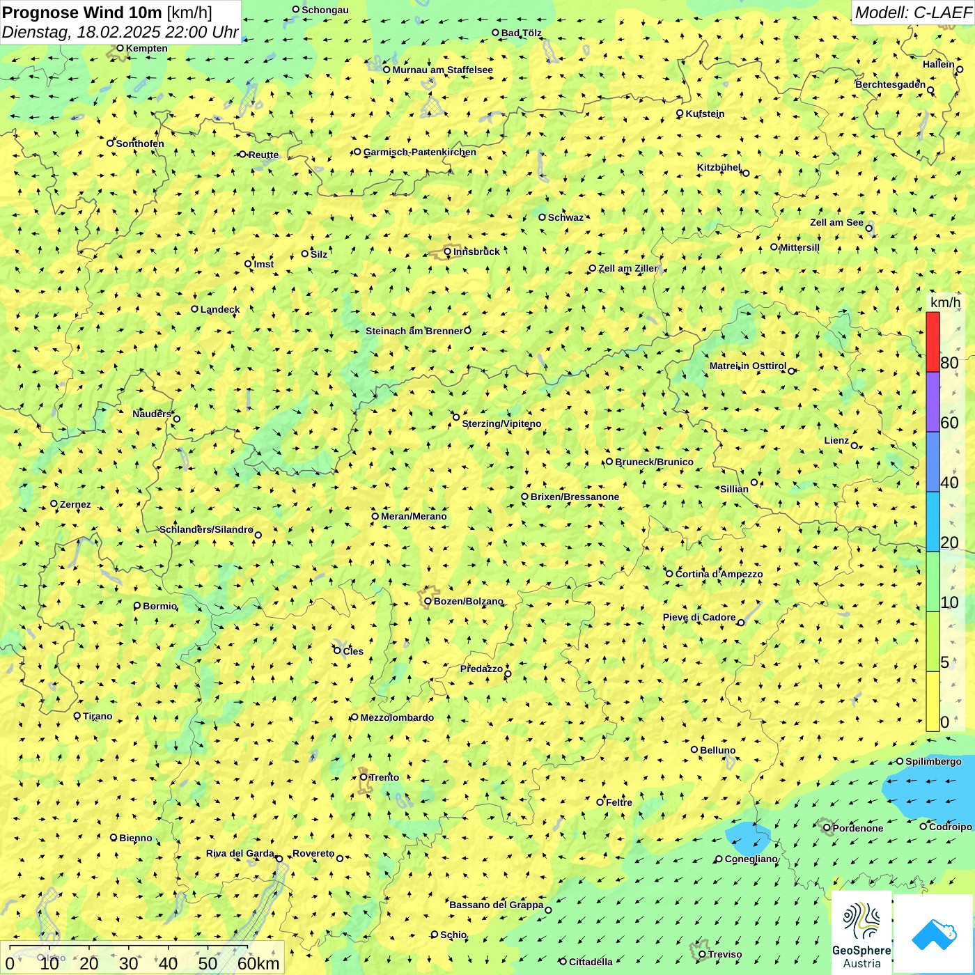Screen dimensions: 975x975
Task: Select the Belluno city label
Action: click(x=717, y=750)
